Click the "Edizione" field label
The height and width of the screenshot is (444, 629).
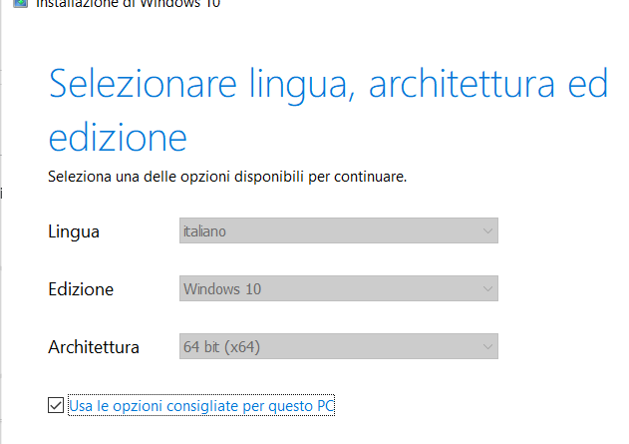[x=81, y=289]
